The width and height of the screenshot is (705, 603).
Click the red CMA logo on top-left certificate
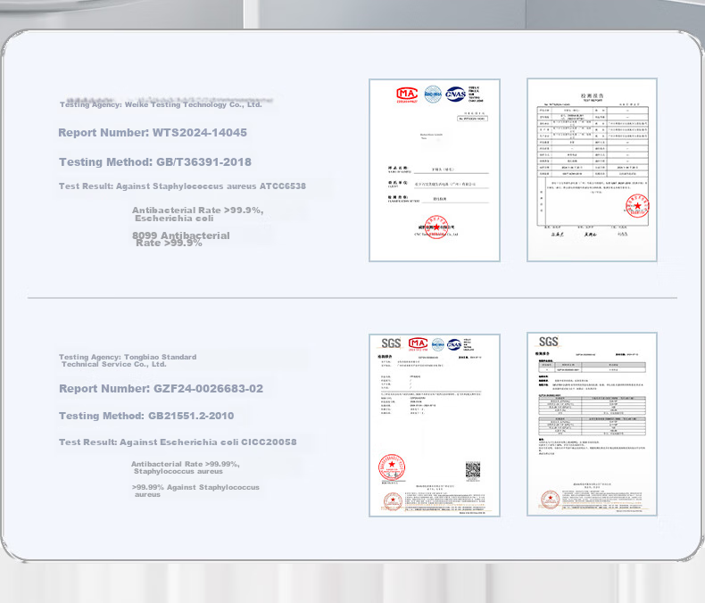pyautogui.click(x=407, y=95)
